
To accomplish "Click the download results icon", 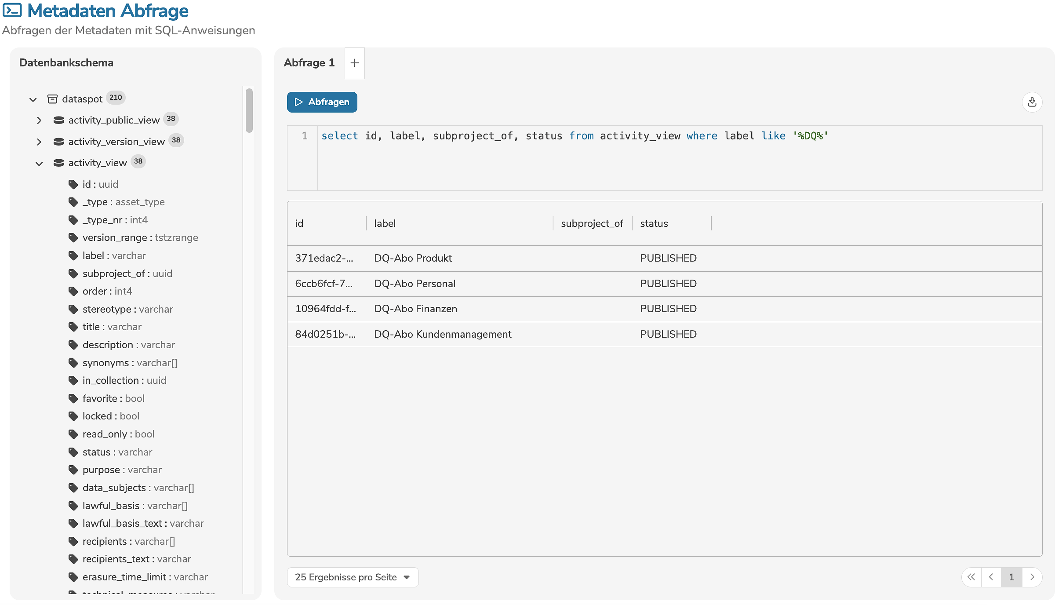I will (x=1032, y=102).
